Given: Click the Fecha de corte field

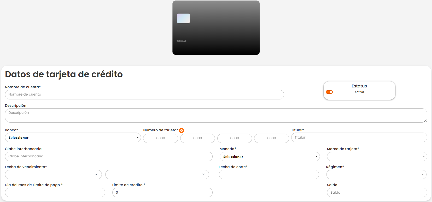Looking at the screenshot, I should (269, 175).
